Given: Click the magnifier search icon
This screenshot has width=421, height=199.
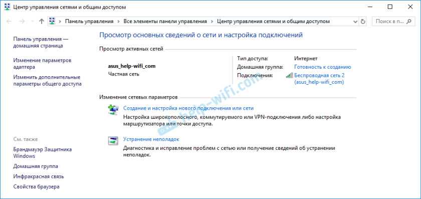Looking at the screenshot, I should click(409, 21).
